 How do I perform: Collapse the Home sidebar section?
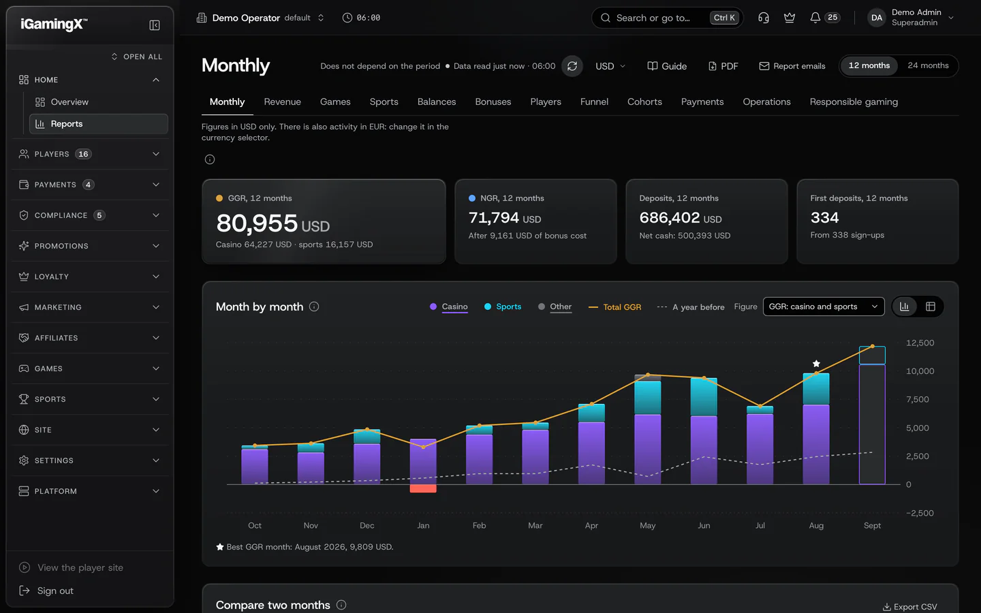(x=90, y=80)
